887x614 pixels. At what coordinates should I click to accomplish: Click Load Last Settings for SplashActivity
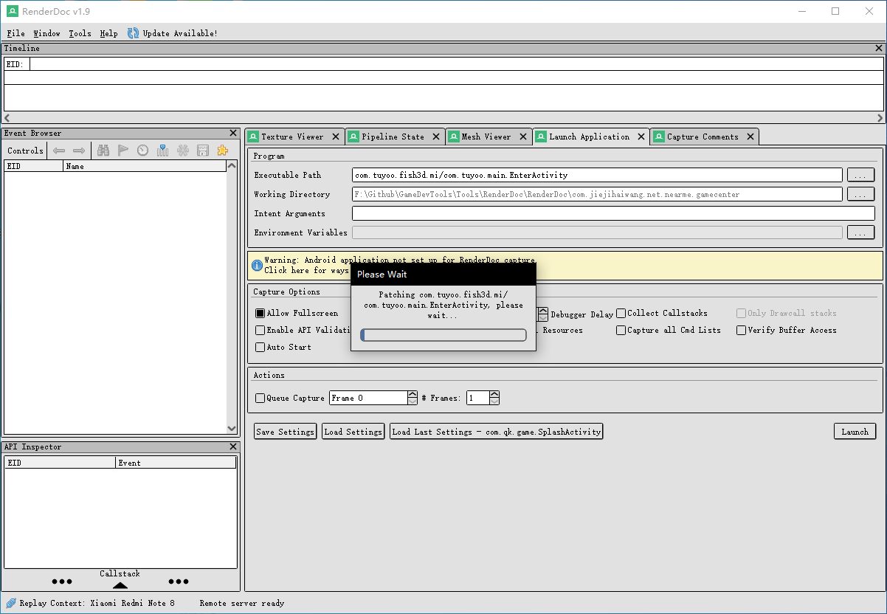pyautogui.click(x=496, y=431)
